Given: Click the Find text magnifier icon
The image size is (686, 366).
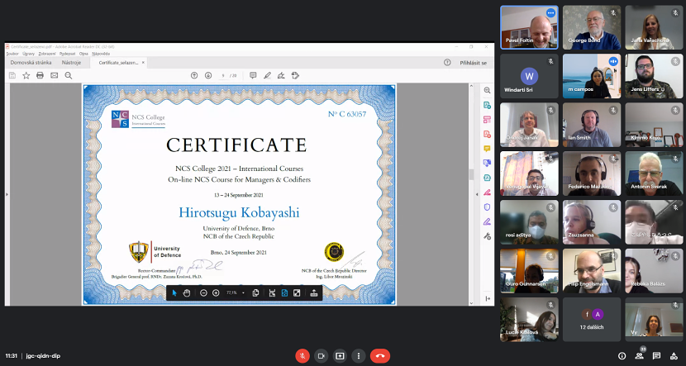Looking at the screenshot, I should pyautogui.click(x=69, y=75).
